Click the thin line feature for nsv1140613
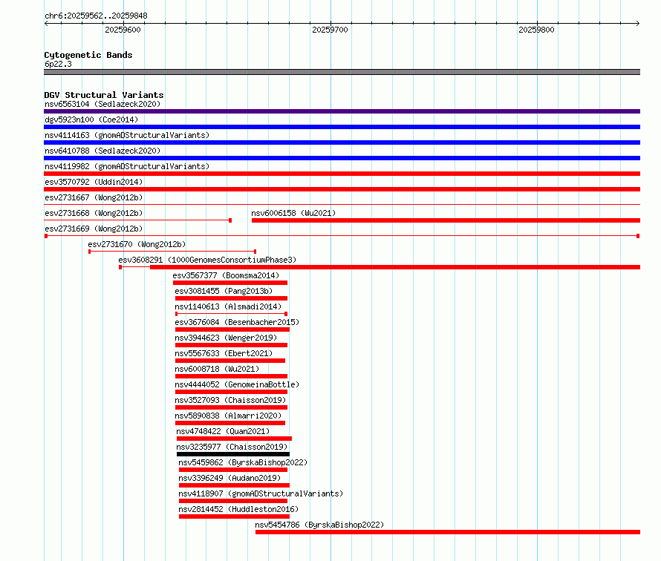 tap(232, 314)
